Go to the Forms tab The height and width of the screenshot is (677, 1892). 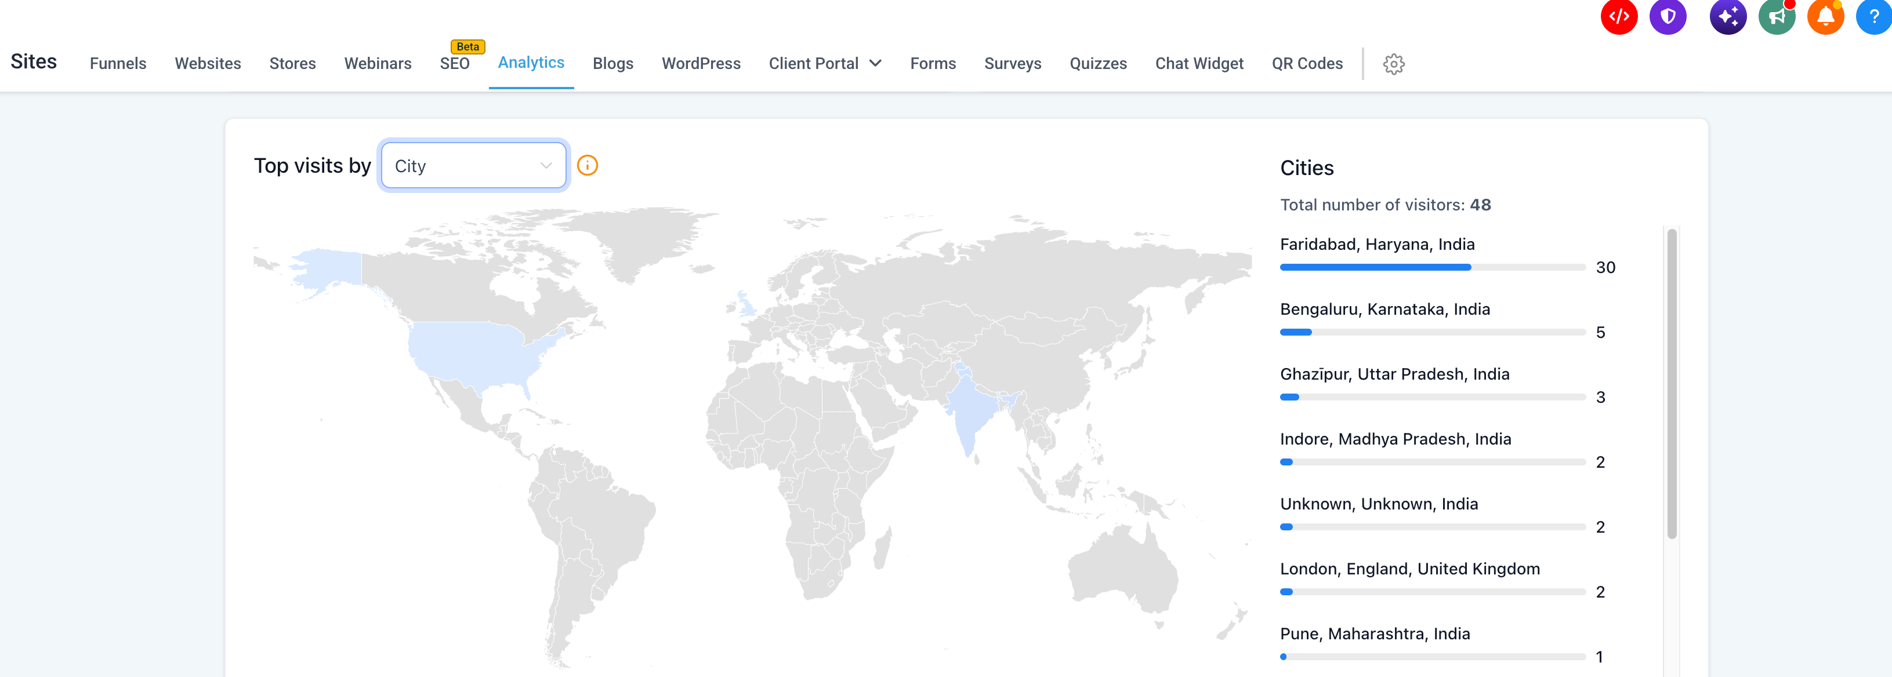coord(933,64)
